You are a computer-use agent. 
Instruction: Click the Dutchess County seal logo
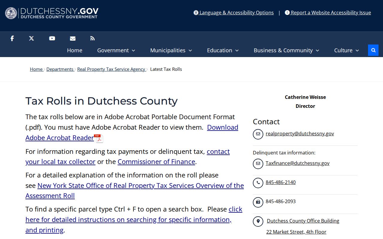(x=11, y=13)
